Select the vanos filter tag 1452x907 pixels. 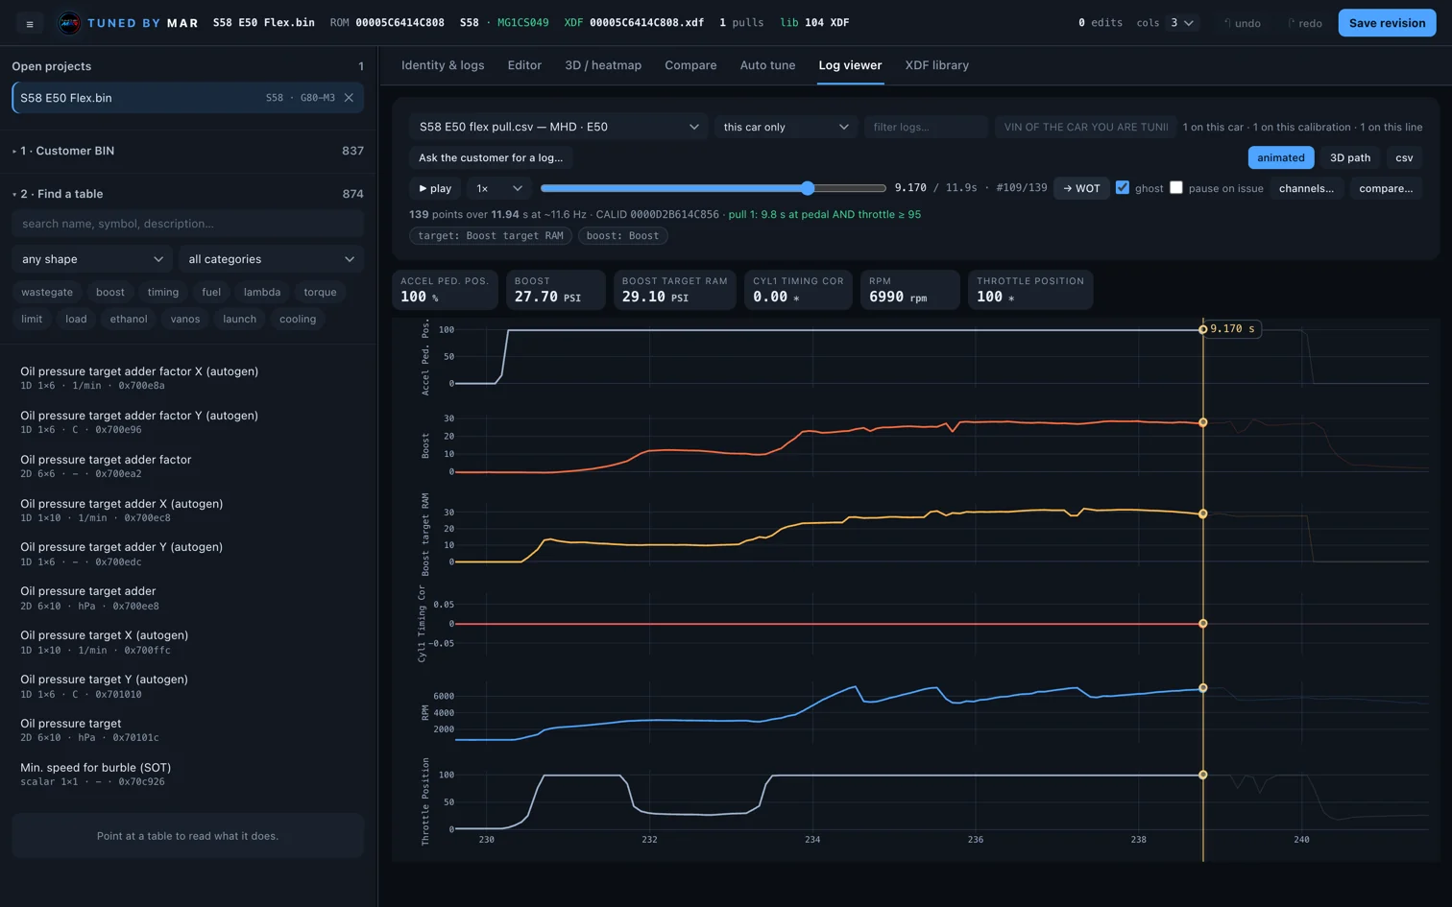185,319
